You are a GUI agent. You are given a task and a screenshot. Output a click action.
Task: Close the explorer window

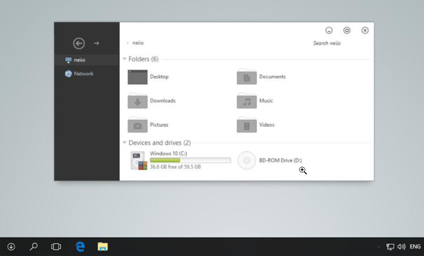[365, 31]
